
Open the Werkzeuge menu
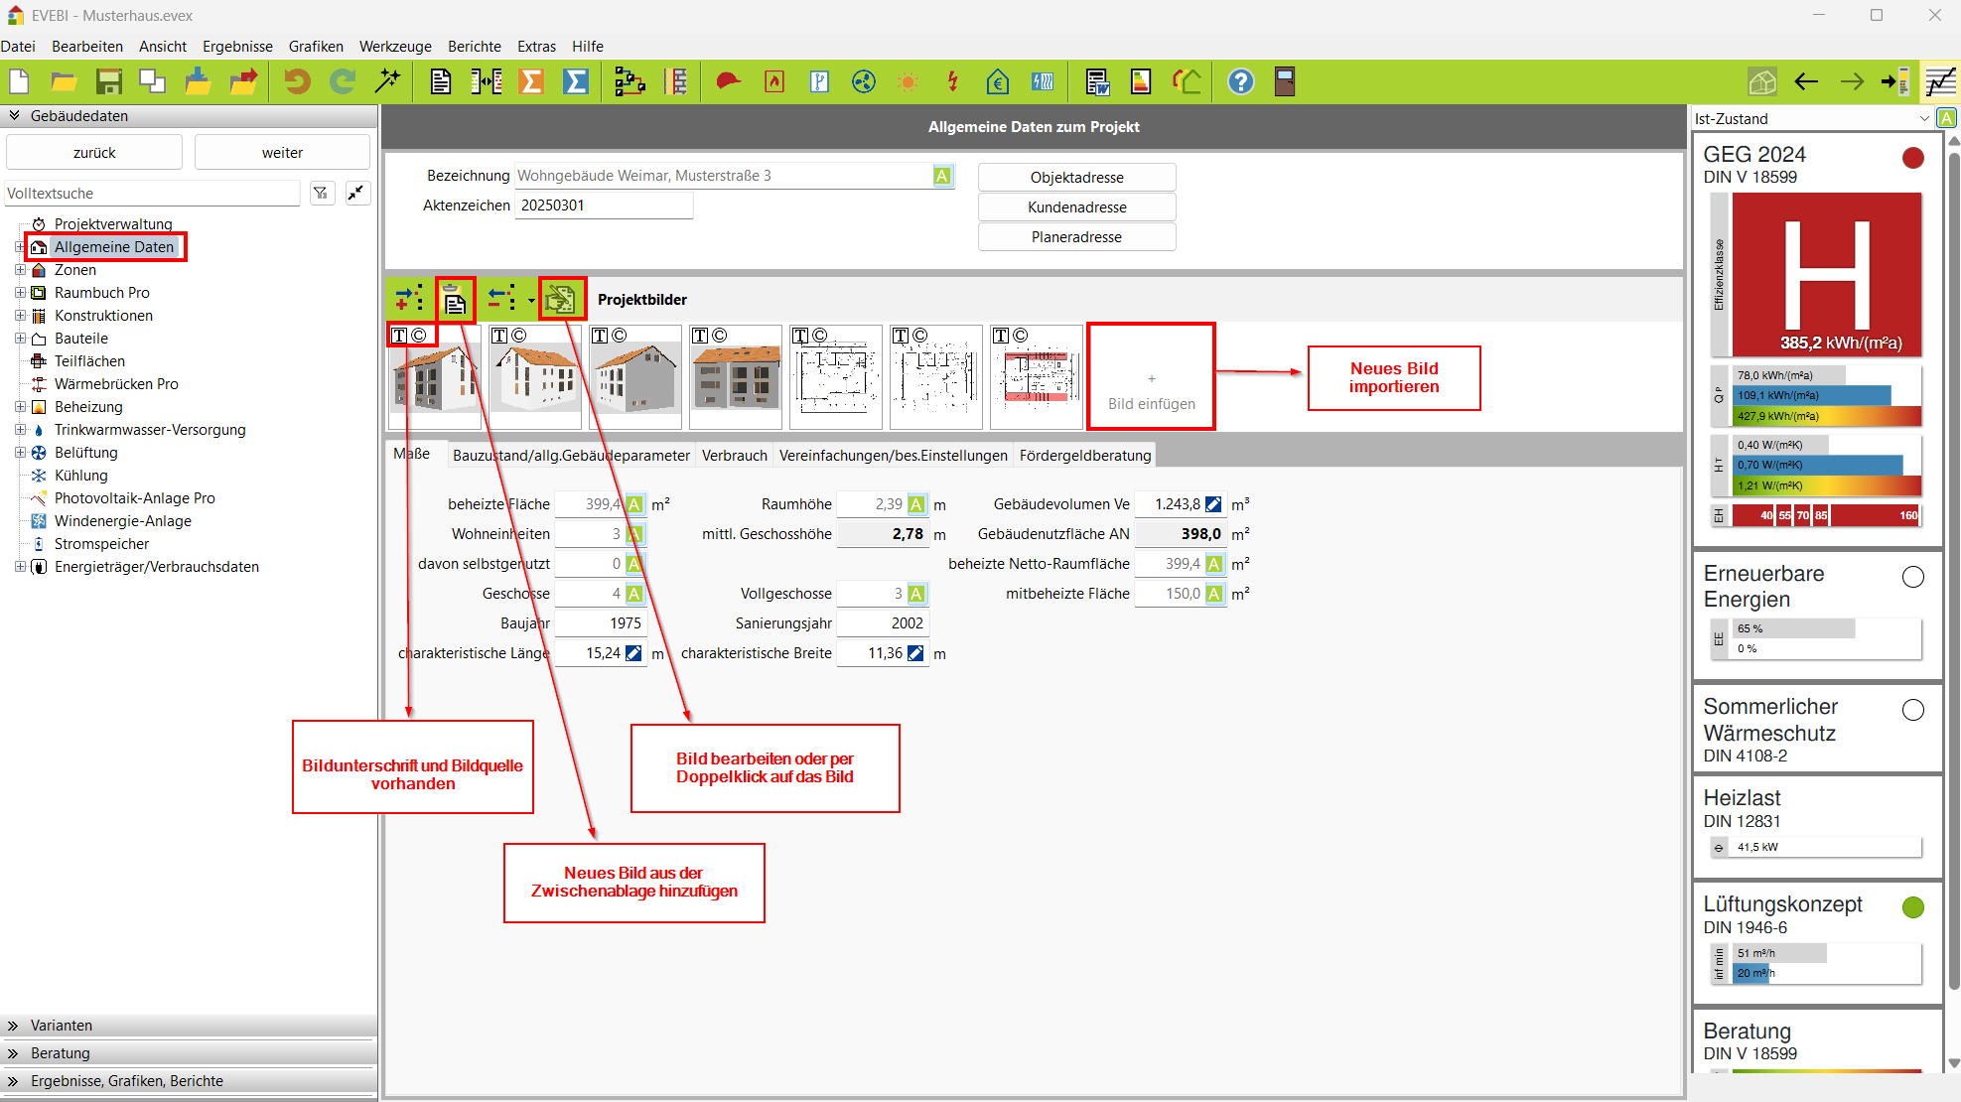tap(394, 47)
